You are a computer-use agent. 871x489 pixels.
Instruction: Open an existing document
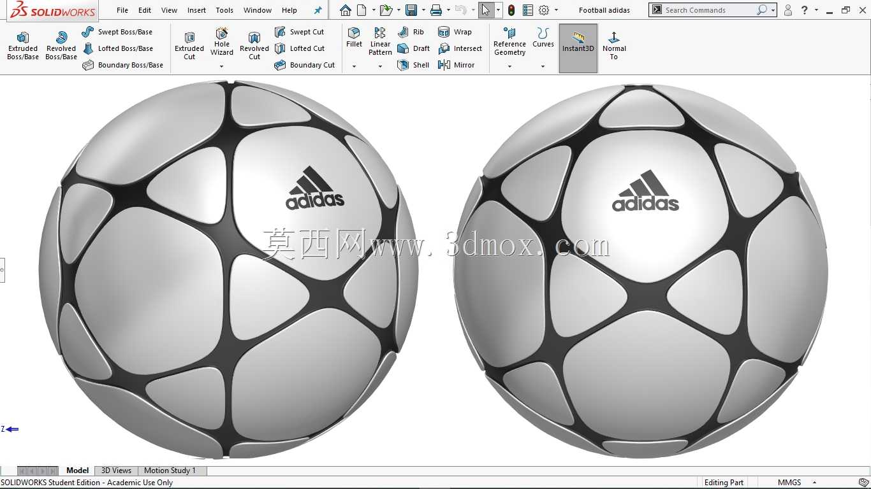pos(385,10)
